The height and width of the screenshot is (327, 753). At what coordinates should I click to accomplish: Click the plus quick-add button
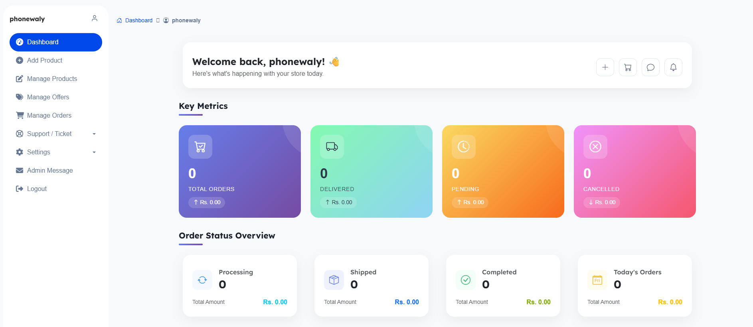click(605, 67)
